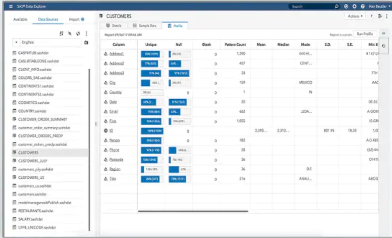Click the table icon beside CUSTOMERS heading
The image size is (392, 238).
pos(101,16)
